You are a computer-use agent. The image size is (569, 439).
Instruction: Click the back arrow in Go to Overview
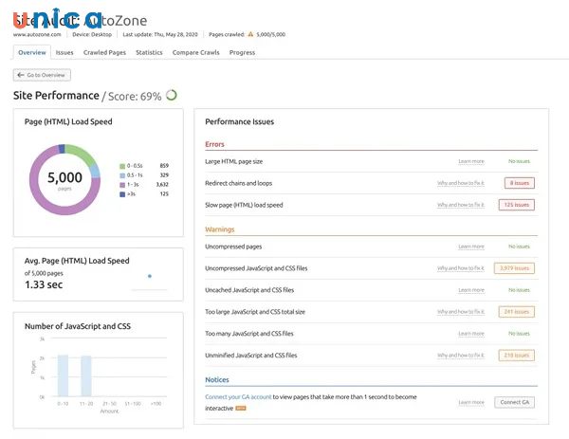21,74
